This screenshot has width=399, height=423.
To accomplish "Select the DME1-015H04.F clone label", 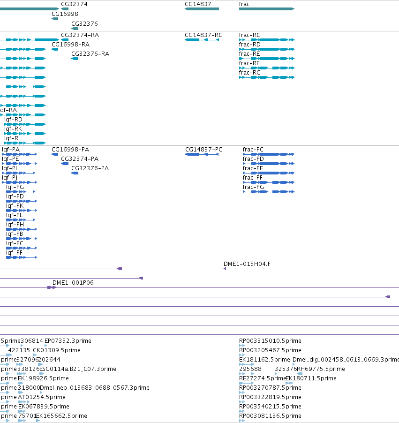I will pyautogui.click(x=247, y=264).
